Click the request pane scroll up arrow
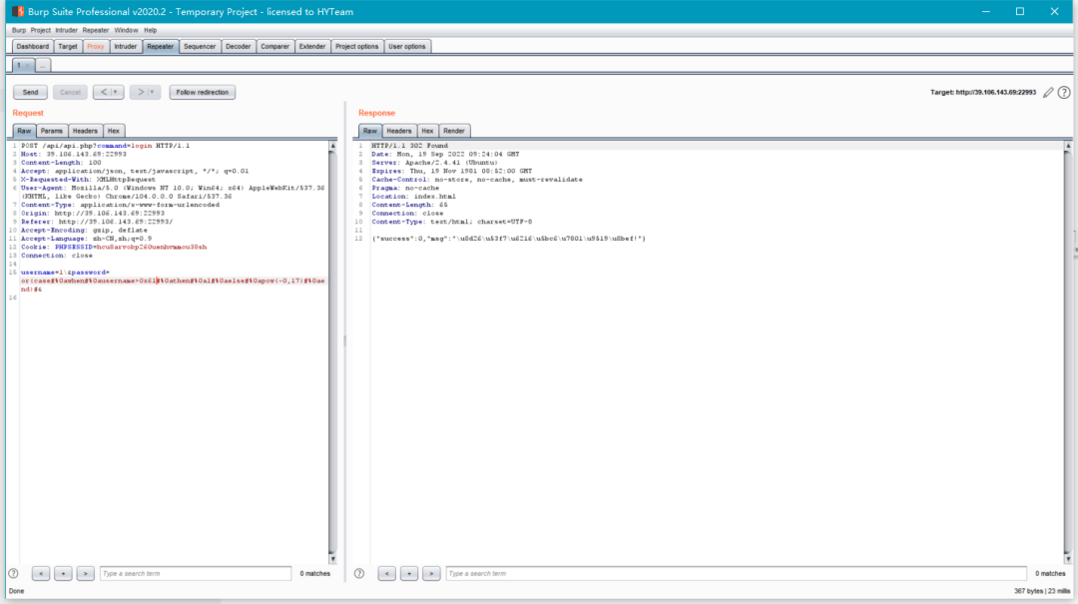Screen dimensions: 1078x604 332,147
